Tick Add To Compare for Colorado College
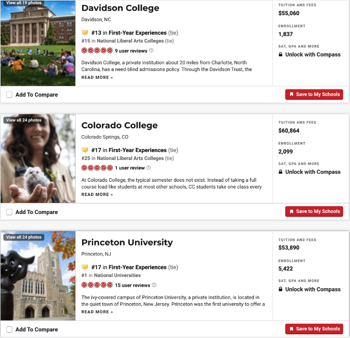This screenshot has height=338, width=350. point(10,212)
